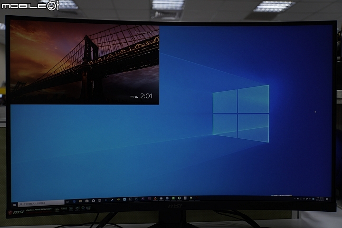342x228 pixels.
Task: Launch Microsoft Edge from the taskbar
Action: [x=74, y=201]
